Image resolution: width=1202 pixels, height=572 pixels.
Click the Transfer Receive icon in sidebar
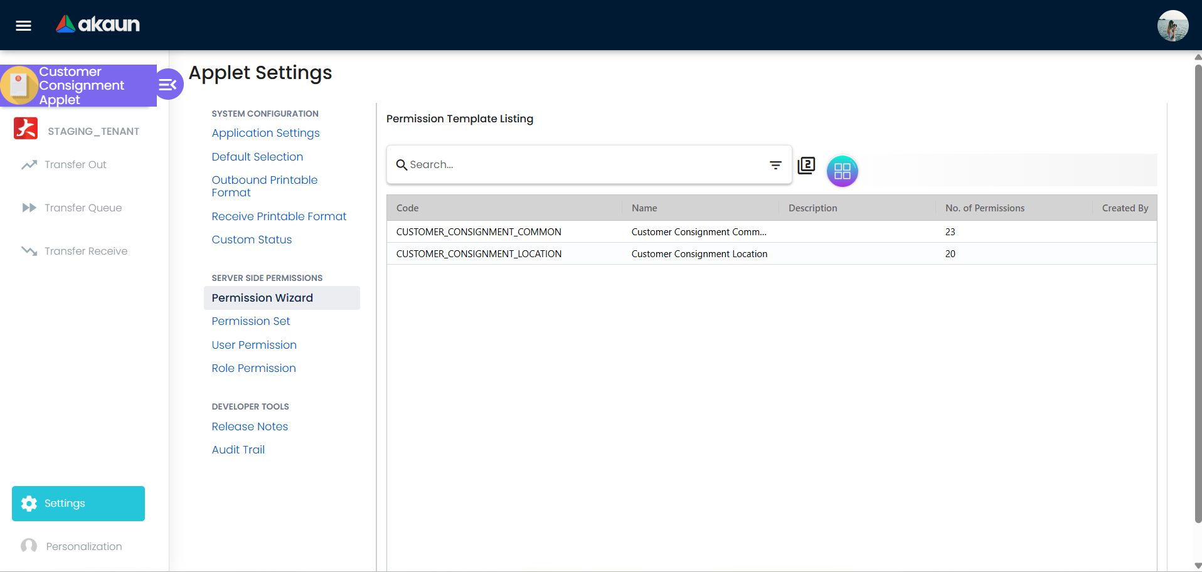coord(28,251)
